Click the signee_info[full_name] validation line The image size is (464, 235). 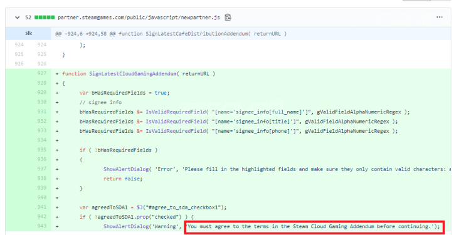pos(245,112)
